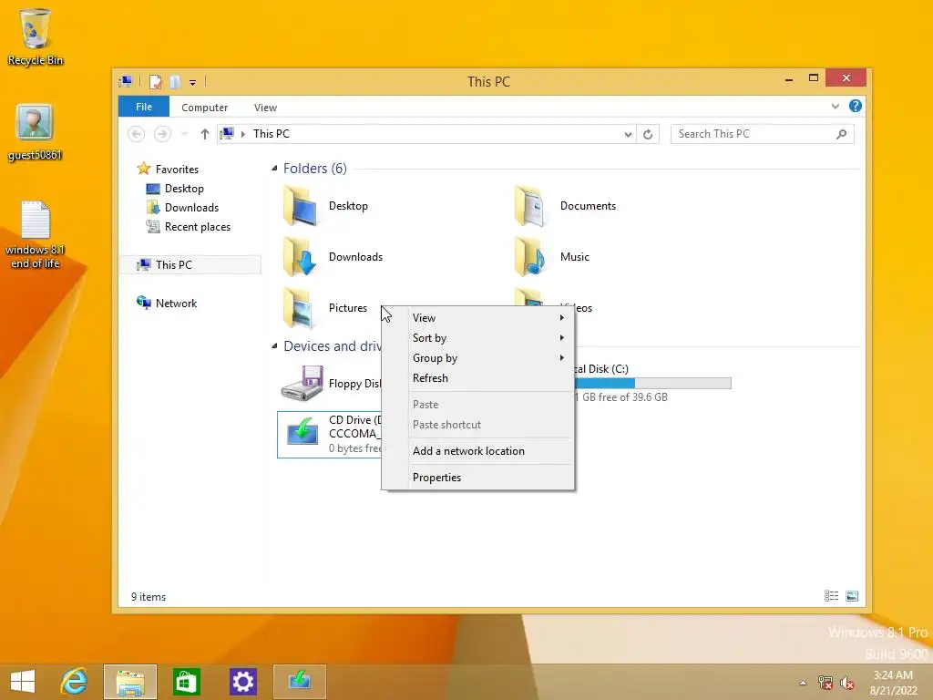The height and width of the screenshot is (700, 933).
Task: Select Network in the navigation pane
Action: pyautogui.click(x=167, y=303)
